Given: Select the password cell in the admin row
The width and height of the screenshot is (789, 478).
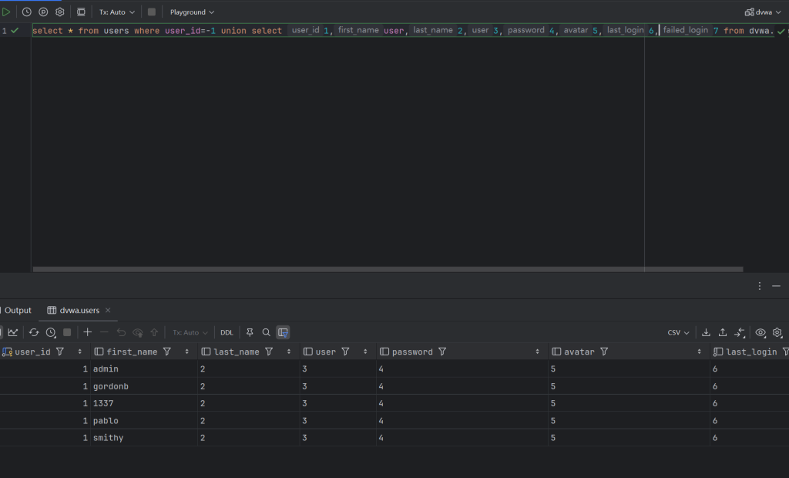Looking at the screenshot, I should pyautogui.click(x=462, y=369).
